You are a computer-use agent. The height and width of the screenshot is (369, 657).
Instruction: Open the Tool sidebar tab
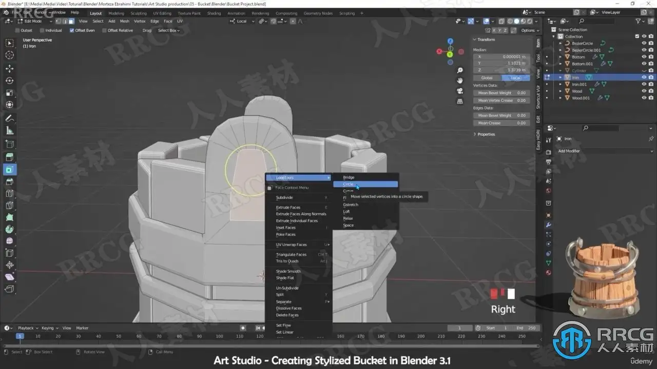click(538, 58)
